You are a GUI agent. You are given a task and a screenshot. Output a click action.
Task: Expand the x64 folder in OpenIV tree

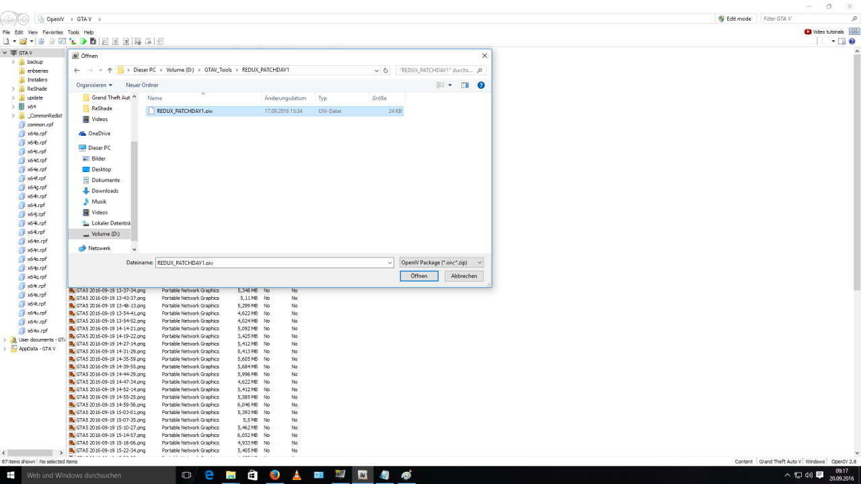point(13,106)
